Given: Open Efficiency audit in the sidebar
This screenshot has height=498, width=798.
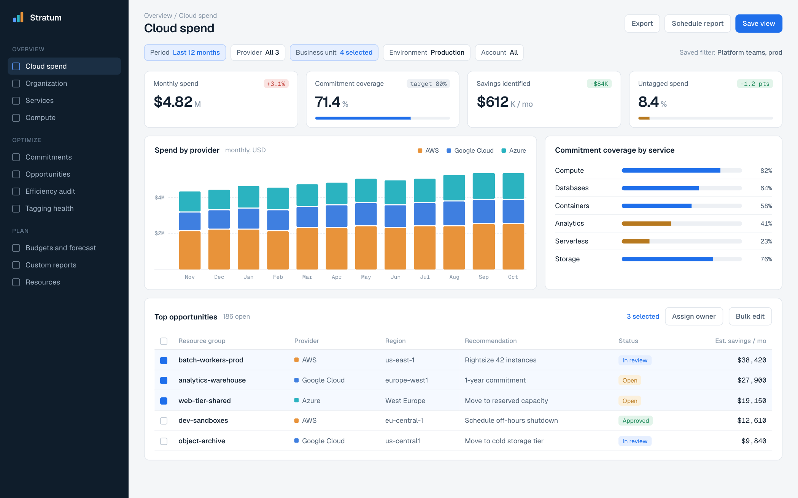Looking at the screenshot, I should tap(64, 191).
